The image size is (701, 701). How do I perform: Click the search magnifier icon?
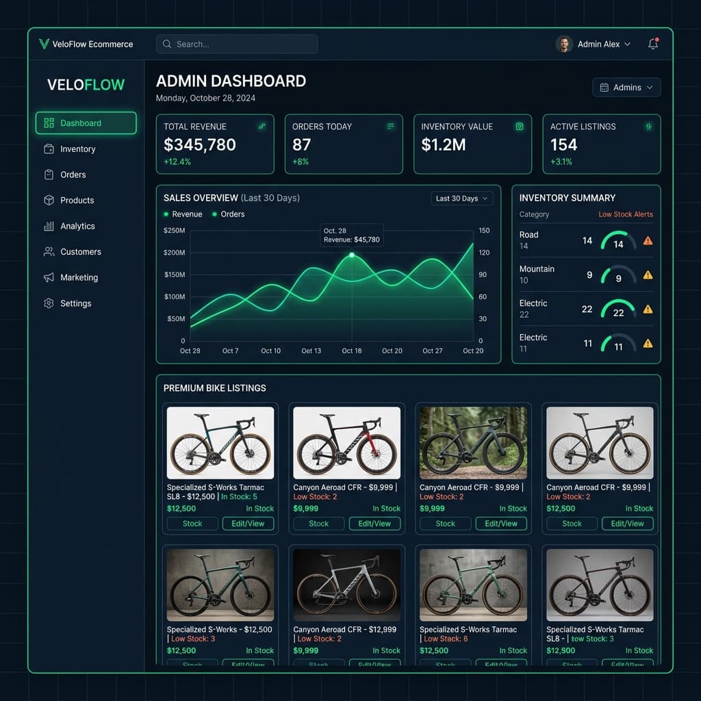pyautogui.click(x=167, y=44)
